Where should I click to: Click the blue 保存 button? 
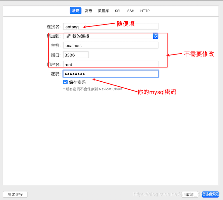210,195
